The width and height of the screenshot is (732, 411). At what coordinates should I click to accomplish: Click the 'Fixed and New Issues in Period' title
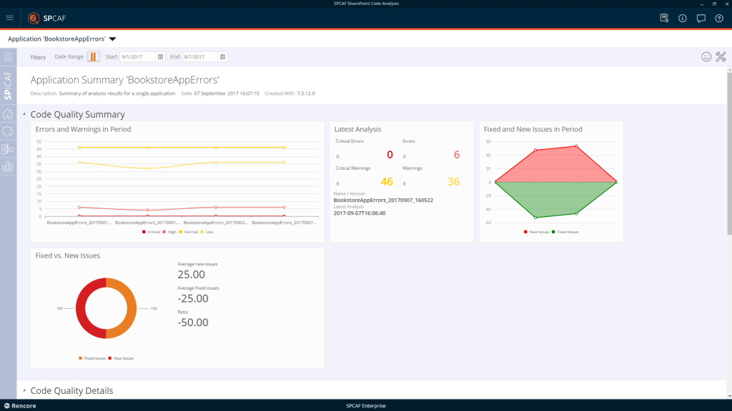533,129
